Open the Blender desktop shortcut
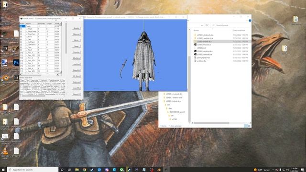Screen dimensions: 306x172 pos(6,78)
